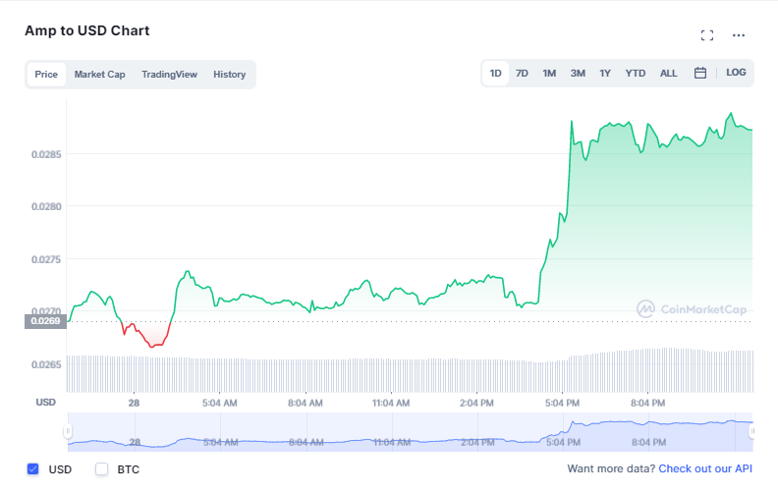This screenshot has width=778, height=493.
Task: Click the 28 date label on time axis
Action: [134, 404]
